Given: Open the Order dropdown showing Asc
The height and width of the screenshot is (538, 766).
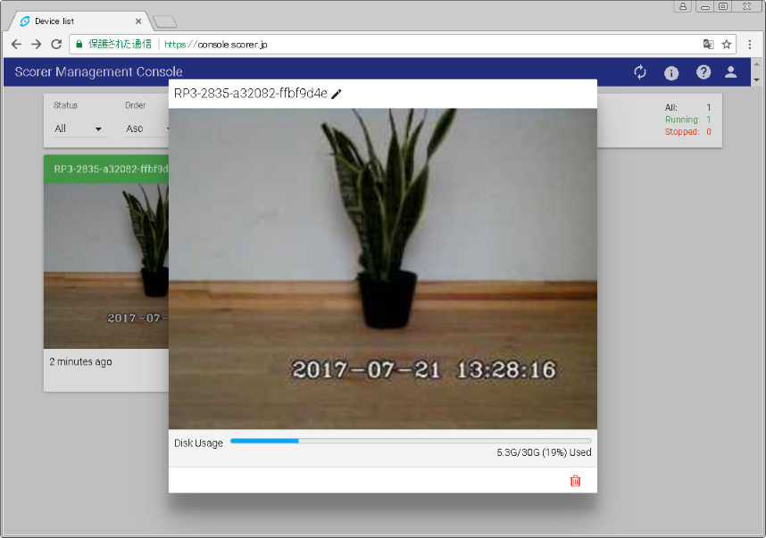Looking at the screenshot, I should 143,128.
